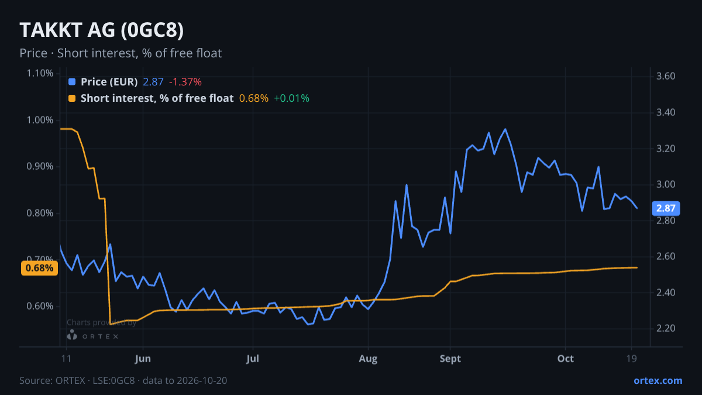Click the orange Short interest legend marker
The height and width of the screenshot is (395, 702).
72,98
